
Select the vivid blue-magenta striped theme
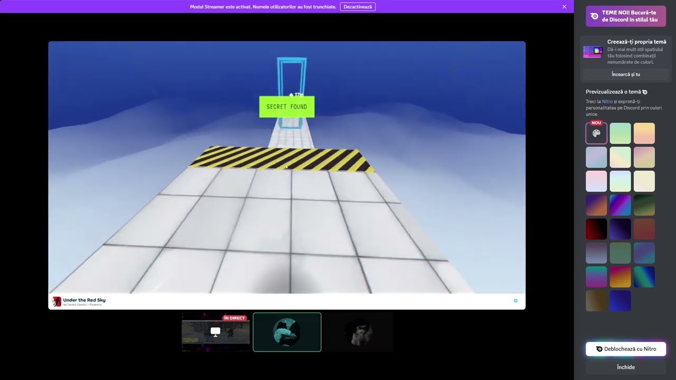point(621,205)
